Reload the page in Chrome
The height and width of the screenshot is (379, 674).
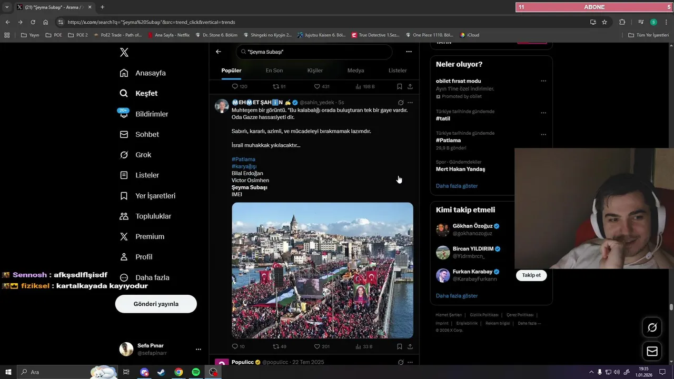[x=33, y=22]
